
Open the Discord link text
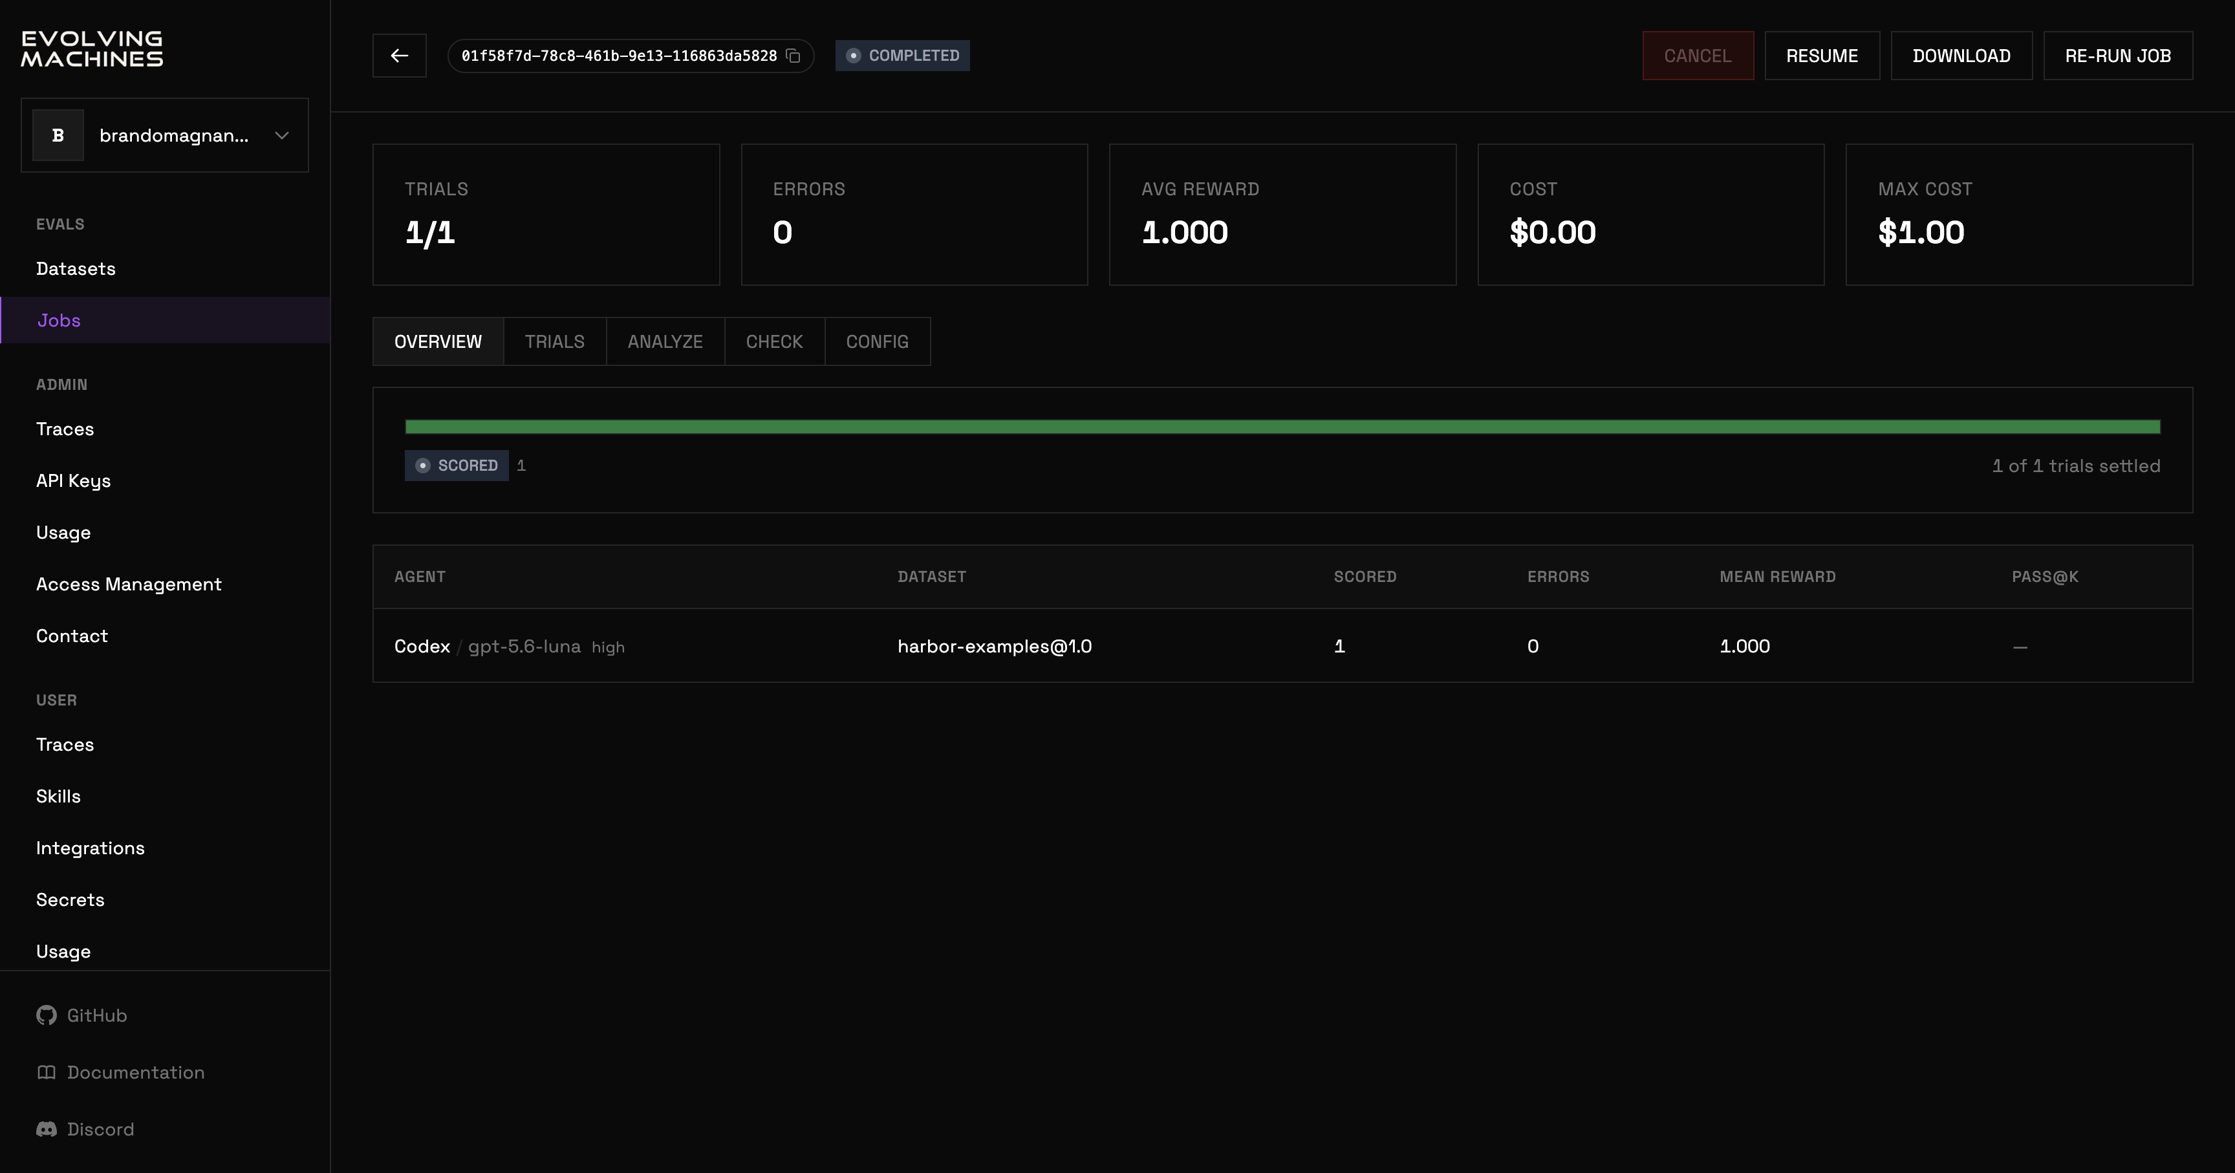(101, 1129)
